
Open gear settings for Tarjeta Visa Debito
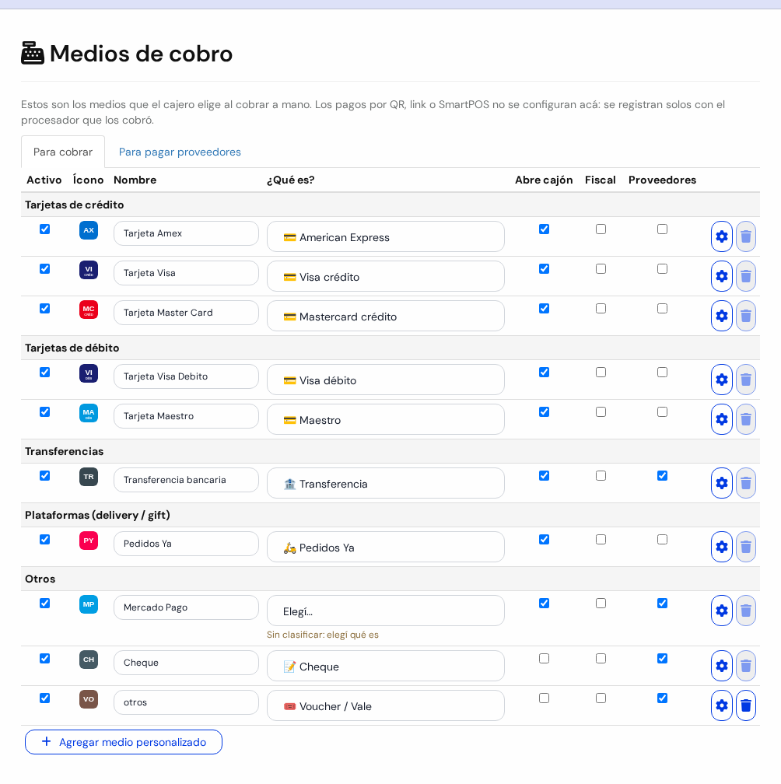(722, 380)
